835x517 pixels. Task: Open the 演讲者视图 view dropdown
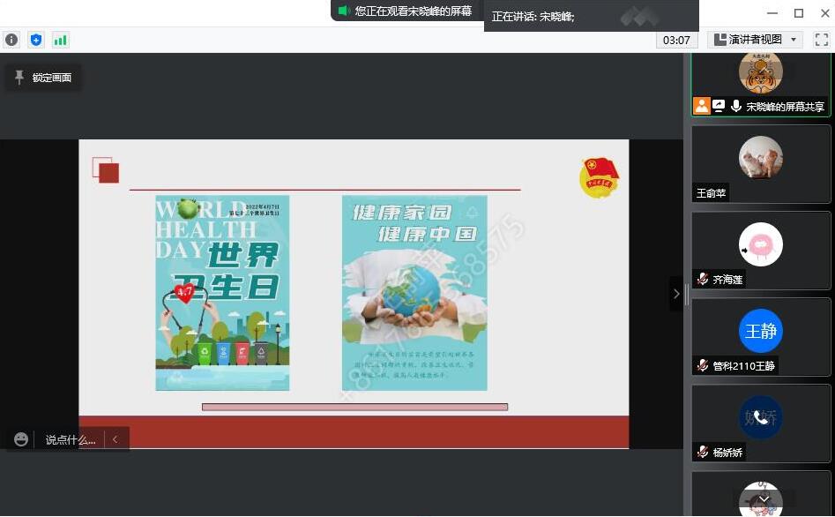[756, 40]
